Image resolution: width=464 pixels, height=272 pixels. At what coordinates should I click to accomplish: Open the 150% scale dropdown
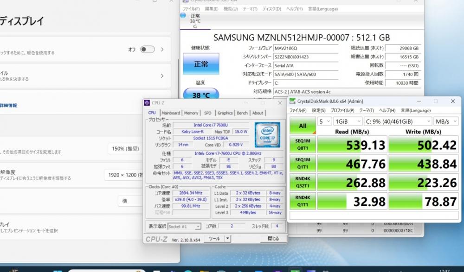pyautogui.click(x=125, y=148)
